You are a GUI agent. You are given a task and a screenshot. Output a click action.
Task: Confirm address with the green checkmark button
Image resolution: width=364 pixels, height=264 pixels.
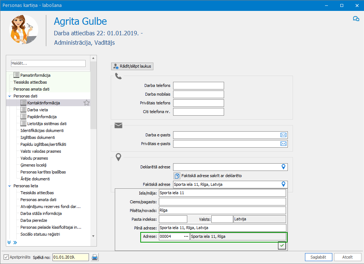tap(282, 246)
